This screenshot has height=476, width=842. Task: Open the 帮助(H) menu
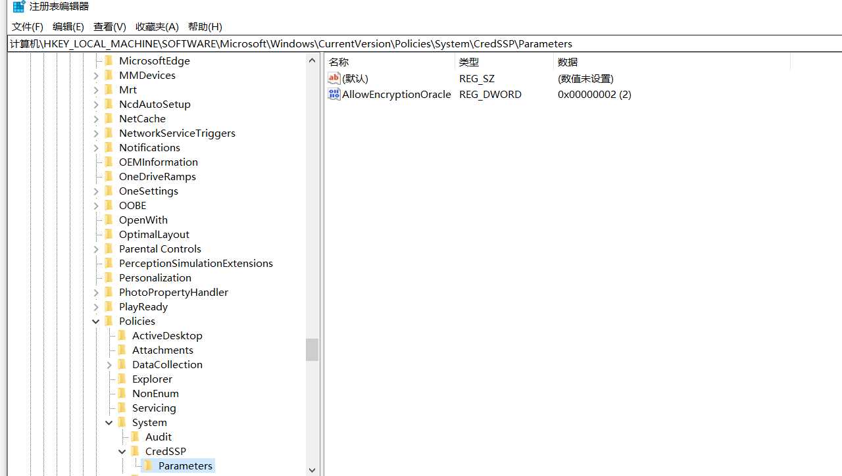(205, 26)
